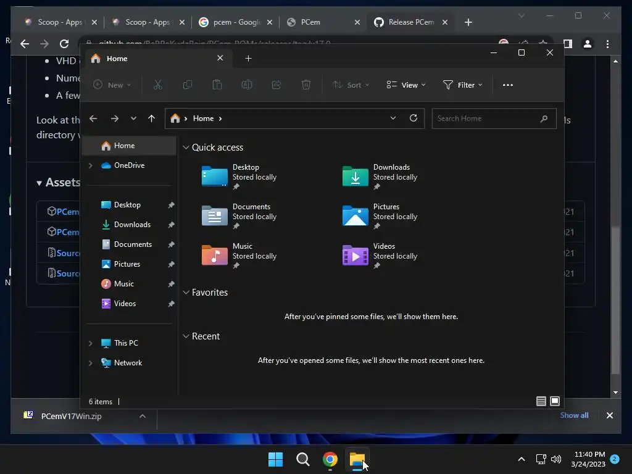Switch to first Scoop - Apps tab
This screenshot has height=474, width=632.
60,22
